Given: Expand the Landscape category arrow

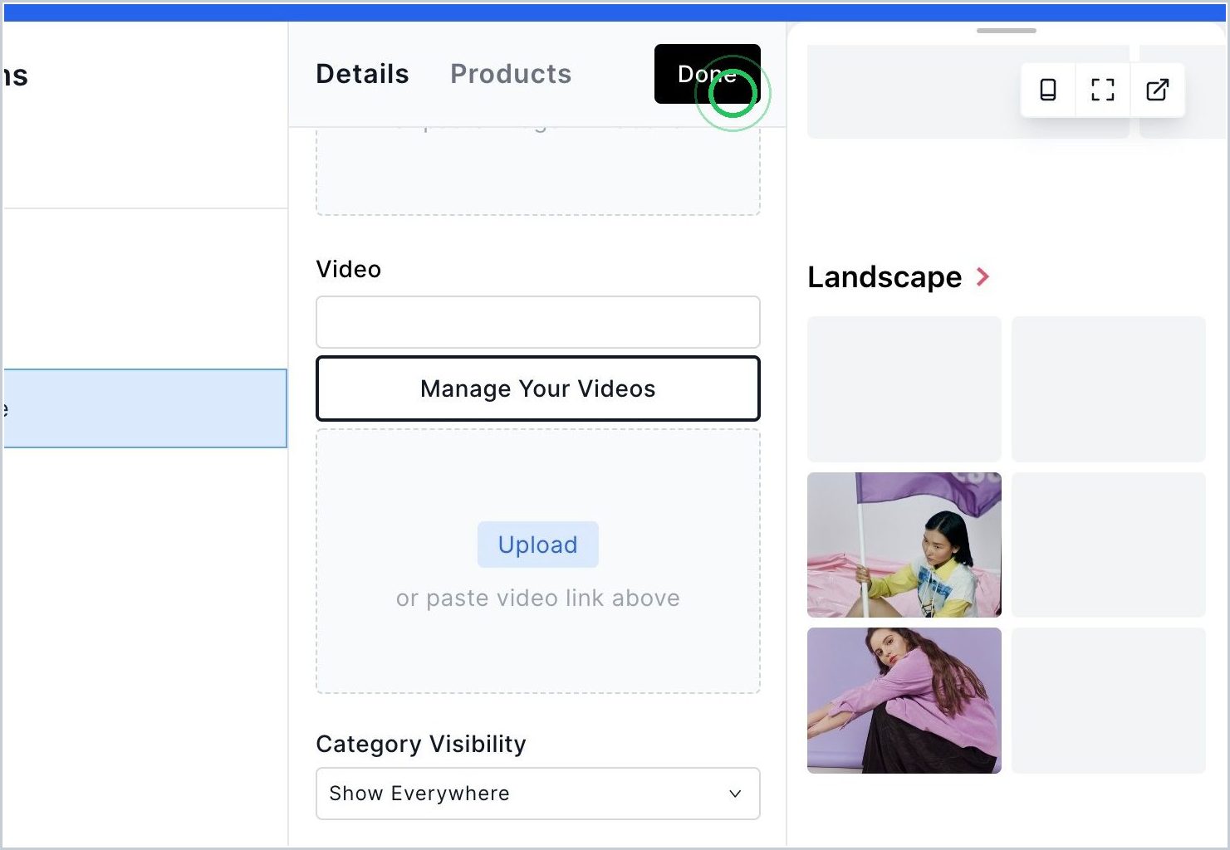Looking at the screenshot, I should (983, 276).
